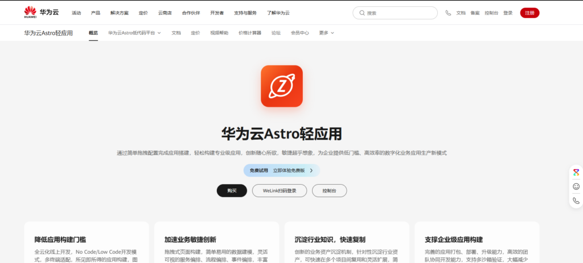Click the orange Astro Zero app logo
This screenshot has height=263, width=583.
281,86
